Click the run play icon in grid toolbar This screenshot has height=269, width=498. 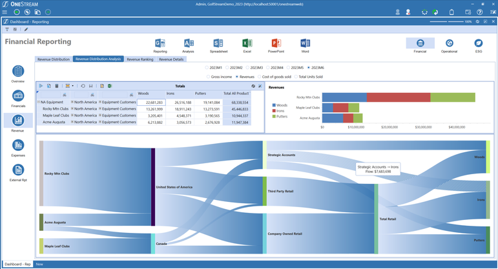tap(41, 86)
